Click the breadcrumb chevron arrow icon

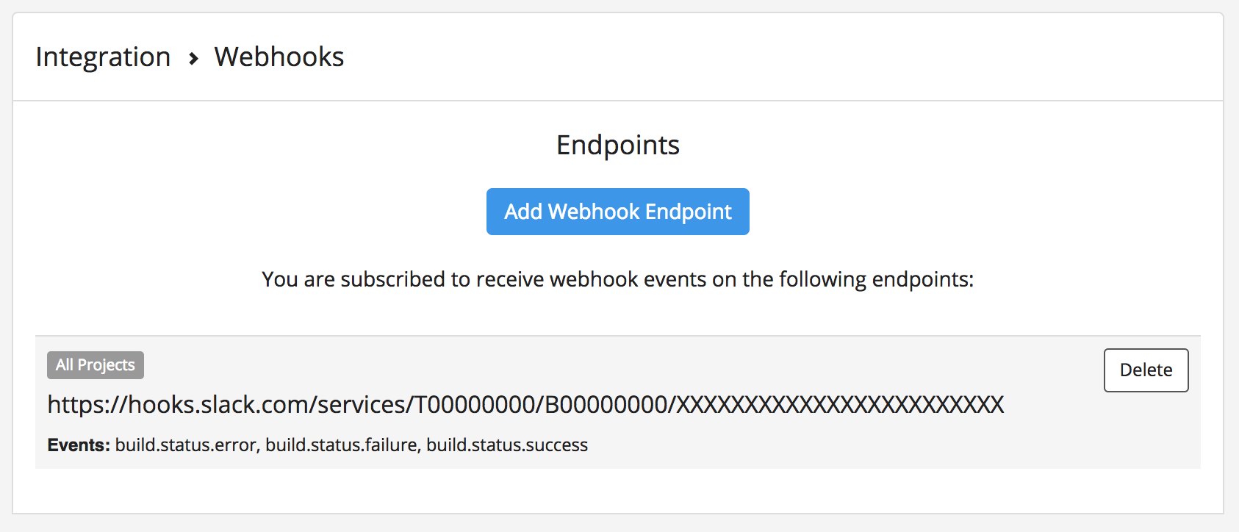click(193, 58)
